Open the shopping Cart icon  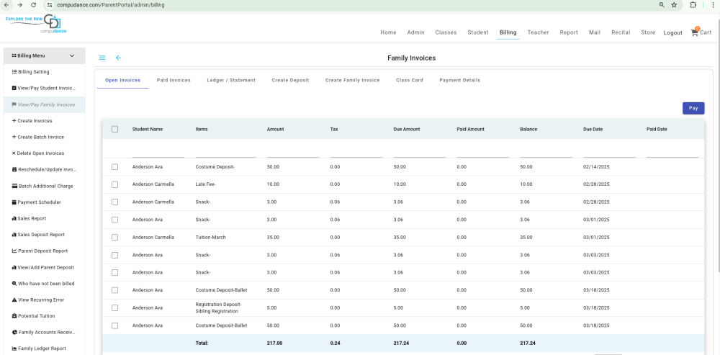[701, 32]
